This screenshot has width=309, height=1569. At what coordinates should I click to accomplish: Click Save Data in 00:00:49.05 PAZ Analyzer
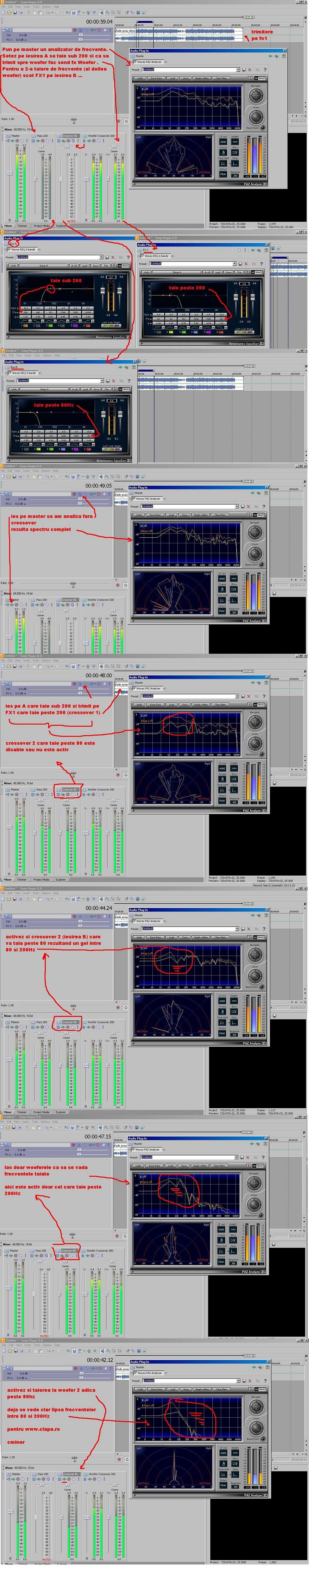[156, 515]
